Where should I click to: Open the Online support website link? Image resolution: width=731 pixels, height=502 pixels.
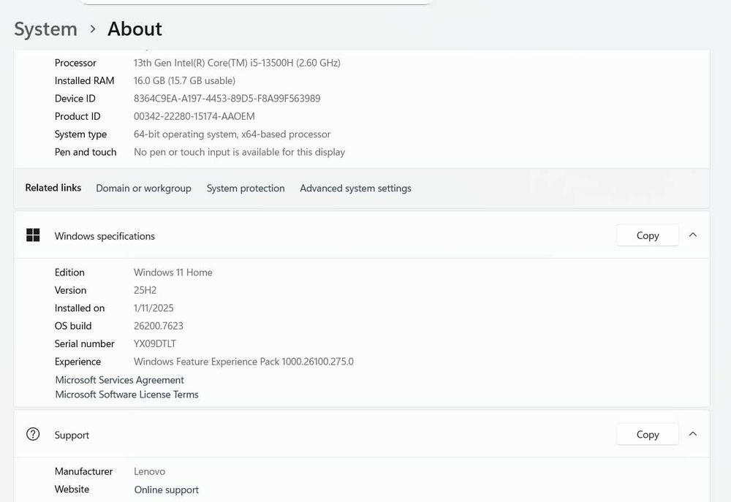167,490
